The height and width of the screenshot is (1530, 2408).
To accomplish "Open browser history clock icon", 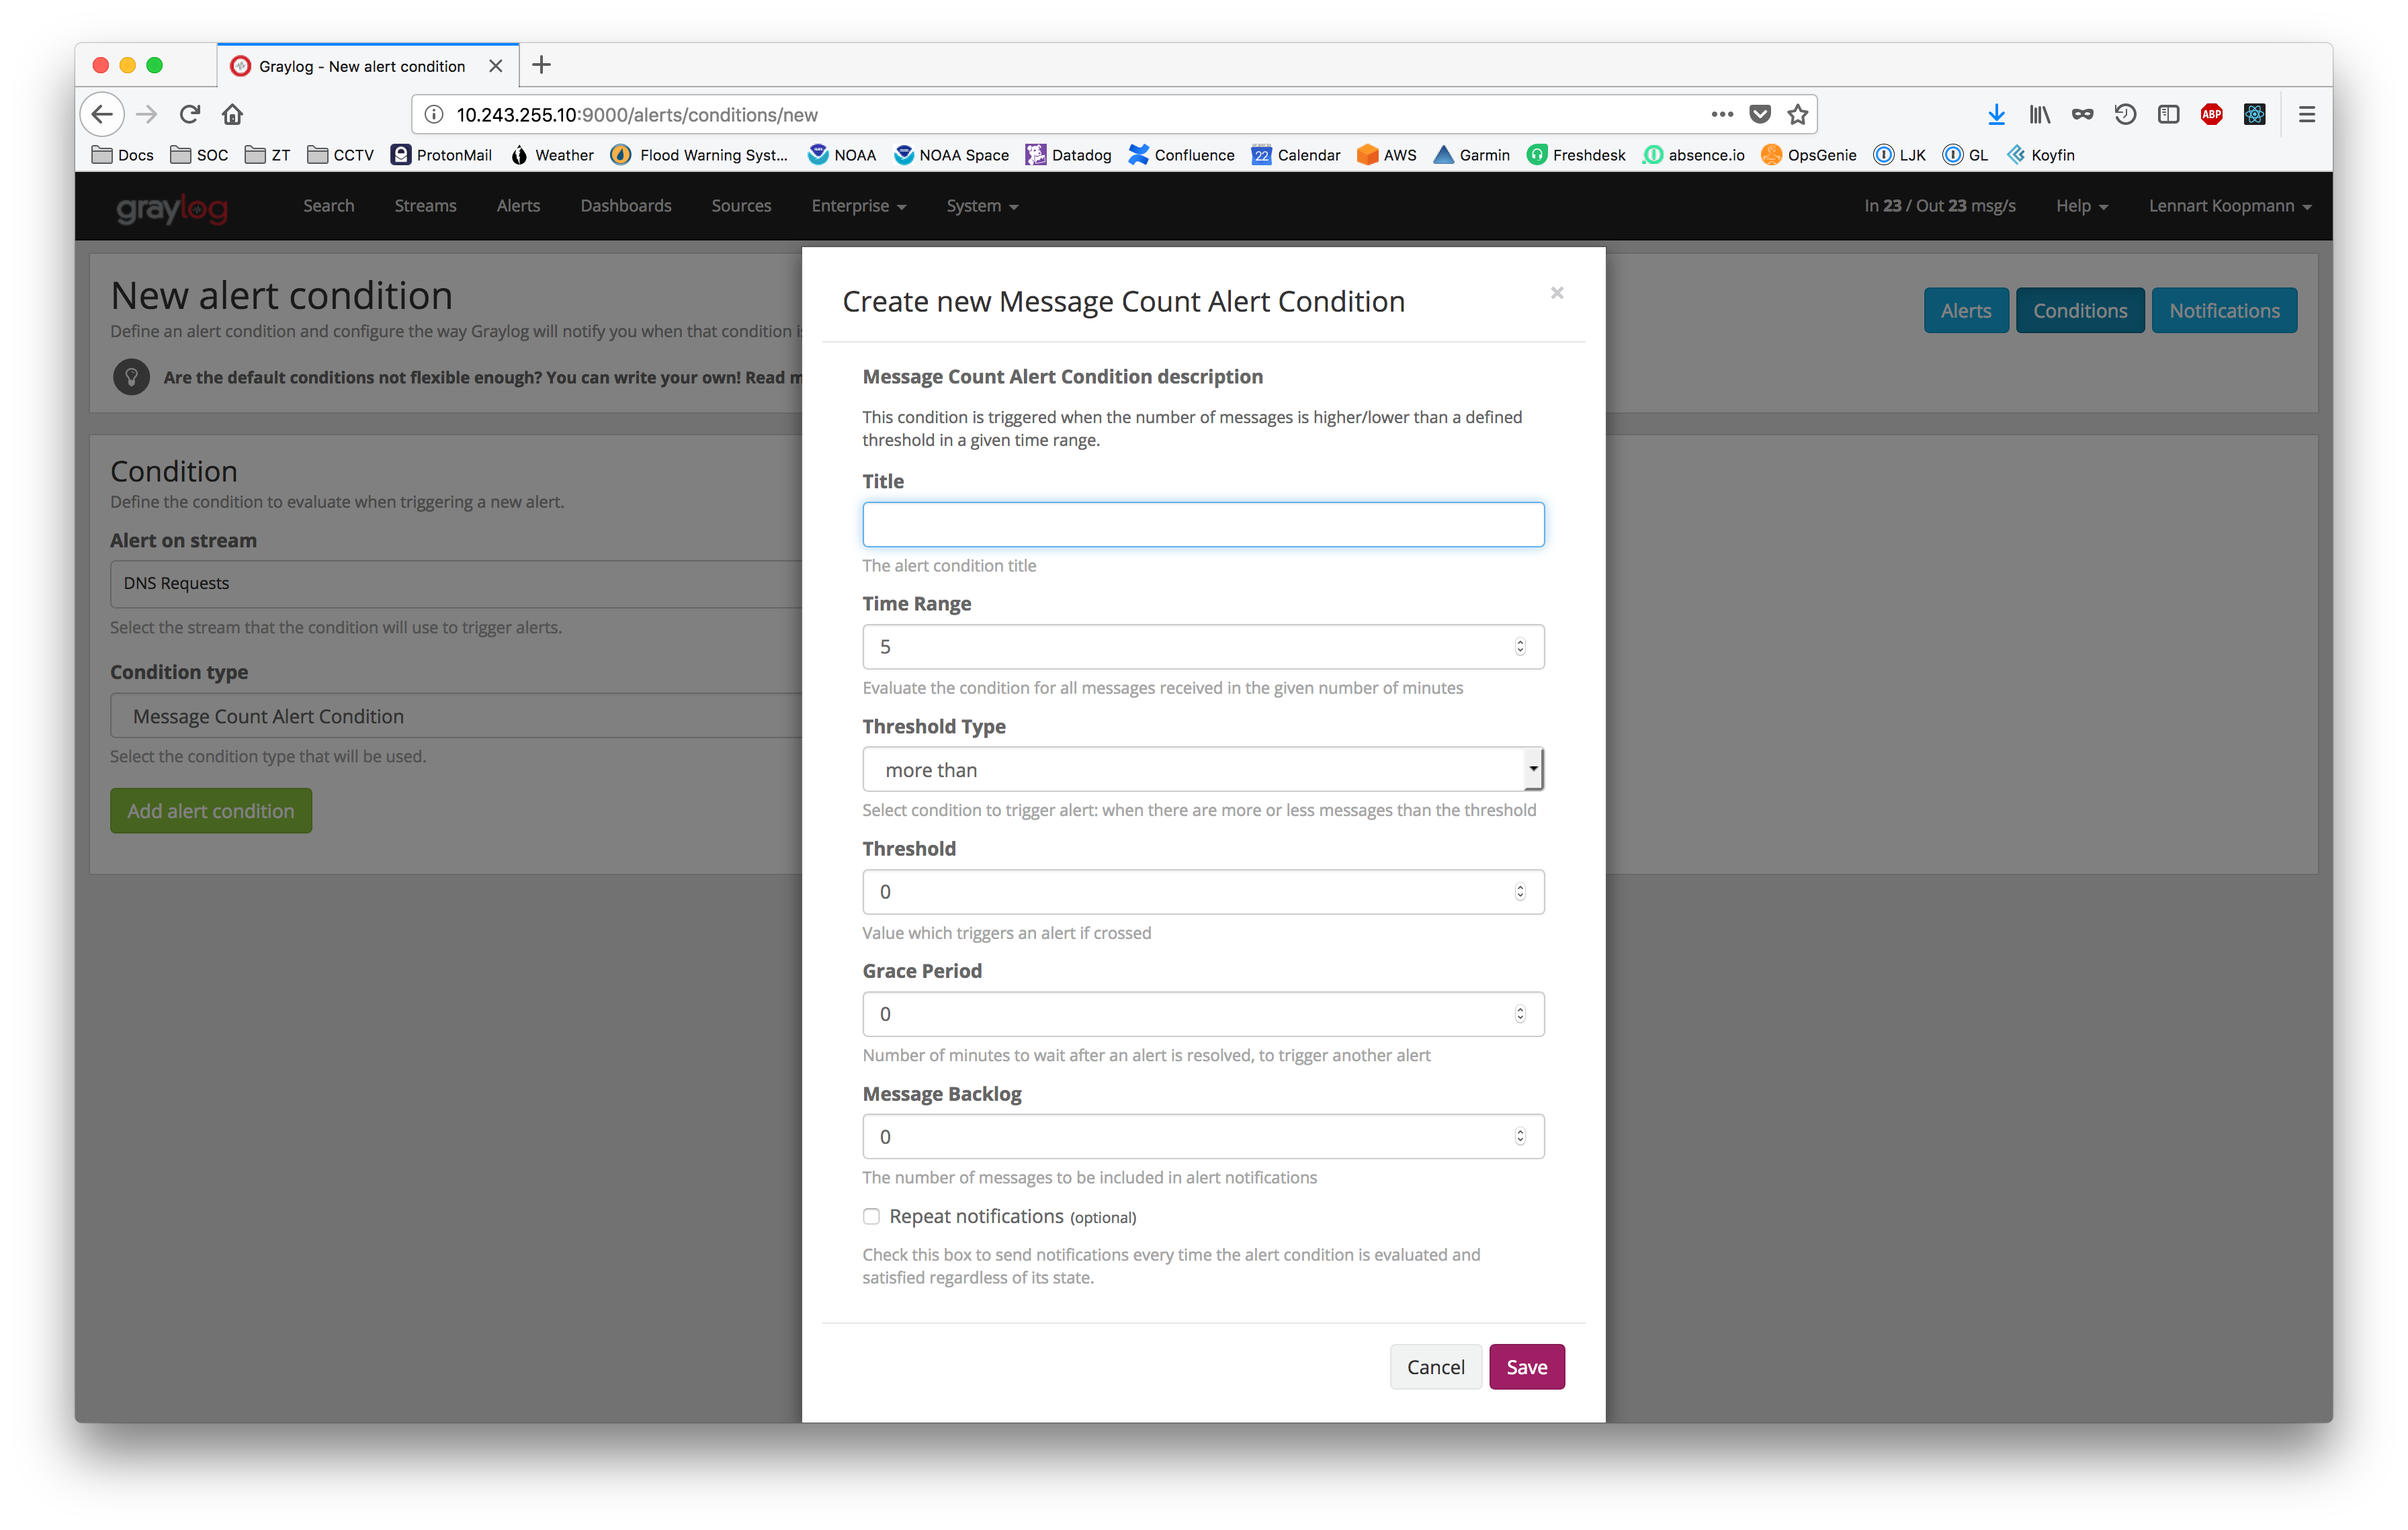I will (2125, 115).
